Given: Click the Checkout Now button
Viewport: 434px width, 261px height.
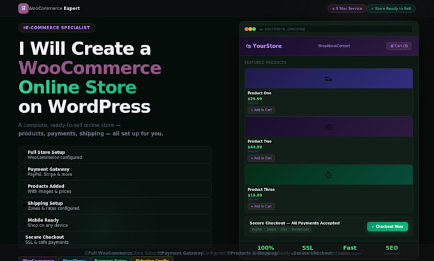Looking at the screenshot, I should [x=387, y=227].
